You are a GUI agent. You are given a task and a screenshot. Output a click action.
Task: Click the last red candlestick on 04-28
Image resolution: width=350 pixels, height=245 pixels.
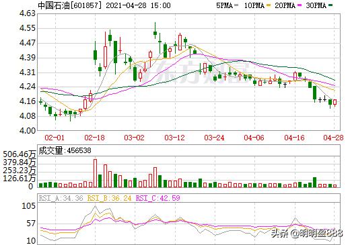[x=335, y=103]
